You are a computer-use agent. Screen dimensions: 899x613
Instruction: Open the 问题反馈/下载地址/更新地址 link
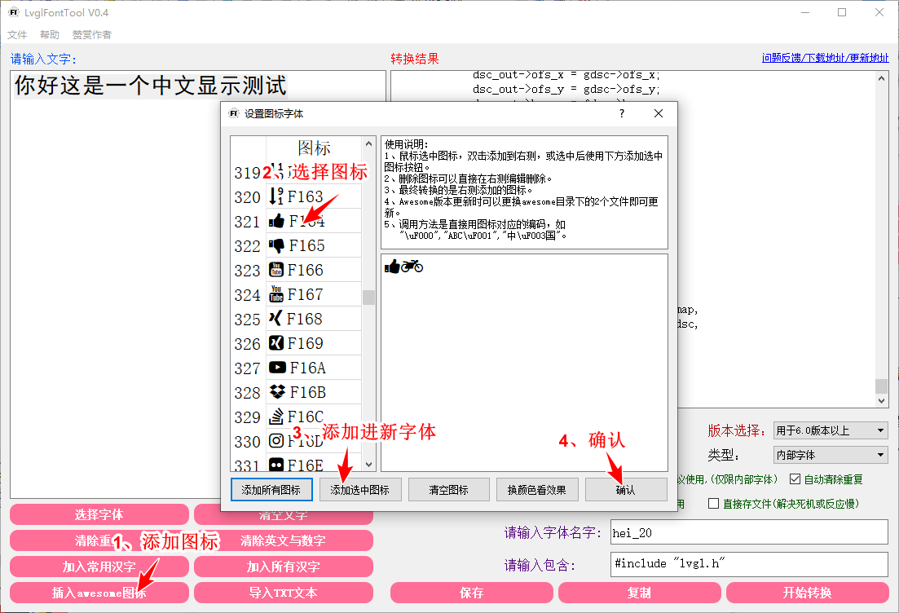(x=825, y=58)
